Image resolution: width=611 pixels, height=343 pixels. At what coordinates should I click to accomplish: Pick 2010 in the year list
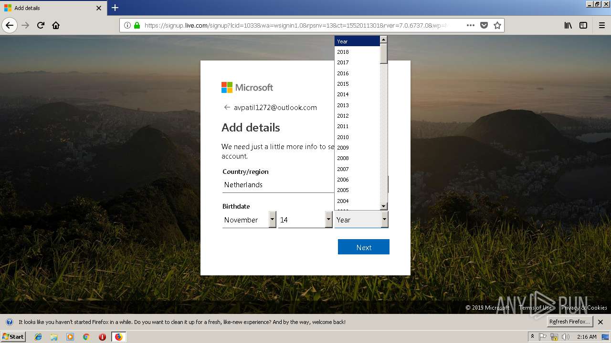[x=357, y=137]
